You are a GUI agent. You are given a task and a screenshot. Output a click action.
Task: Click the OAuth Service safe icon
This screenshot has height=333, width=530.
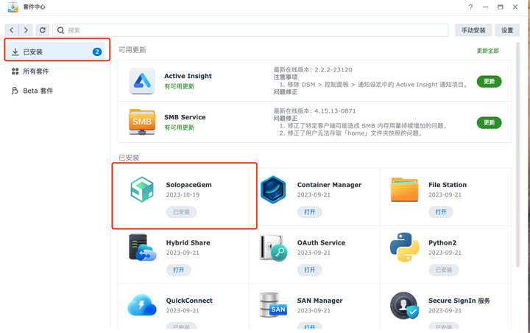click(x=273, y=248)
